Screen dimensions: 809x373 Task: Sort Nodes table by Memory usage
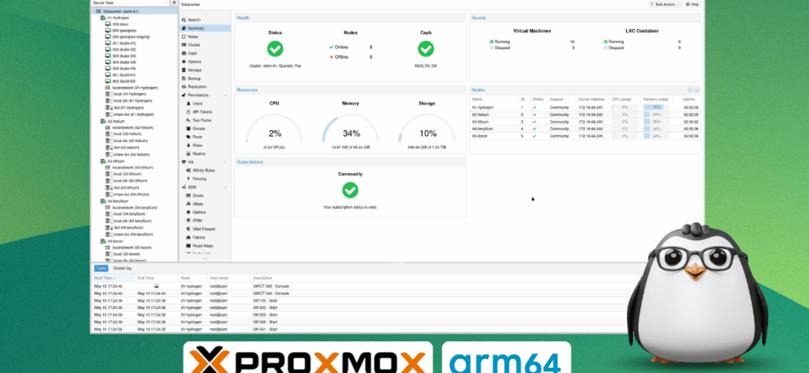pyautogui.click(x=656, y=99)
